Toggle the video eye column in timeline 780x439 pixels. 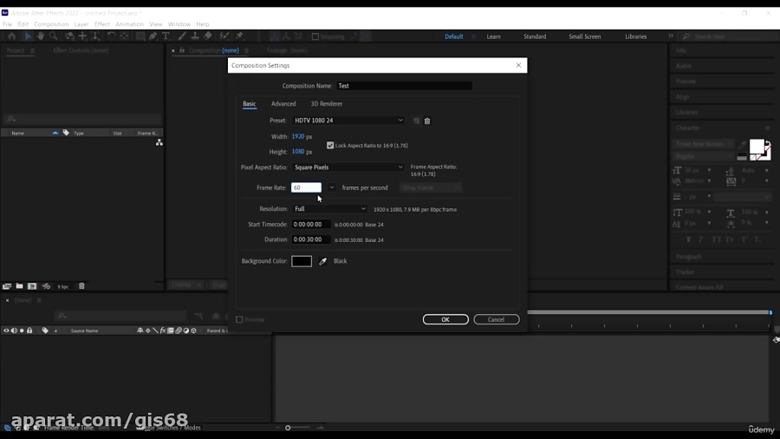6,331
